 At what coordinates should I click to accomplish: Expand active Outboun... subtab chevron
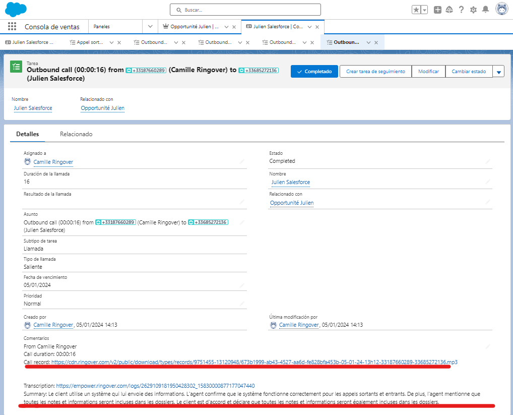tap(369, 42)
